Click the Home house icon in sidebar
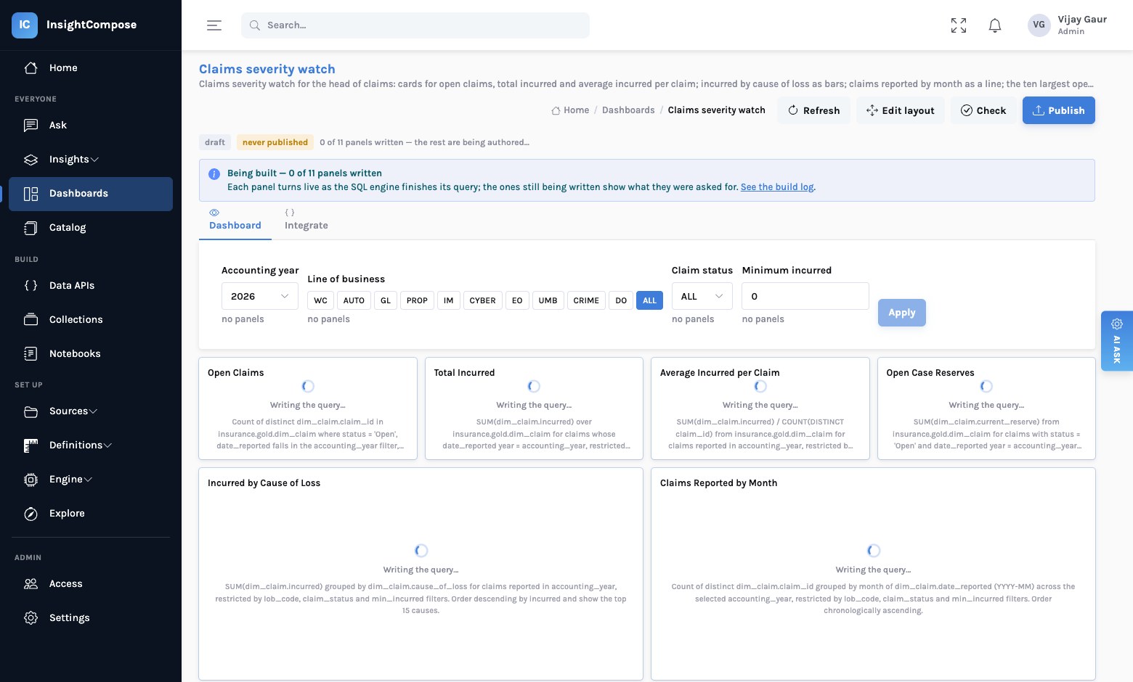 [x=31, y=67]
